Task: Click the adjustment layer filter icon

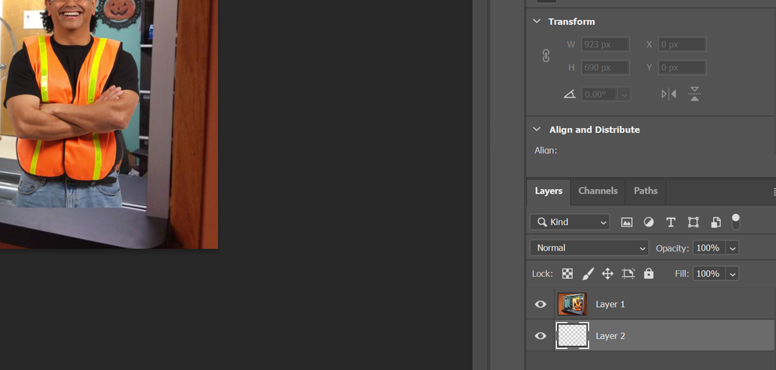Action: [x=649, y=223]
